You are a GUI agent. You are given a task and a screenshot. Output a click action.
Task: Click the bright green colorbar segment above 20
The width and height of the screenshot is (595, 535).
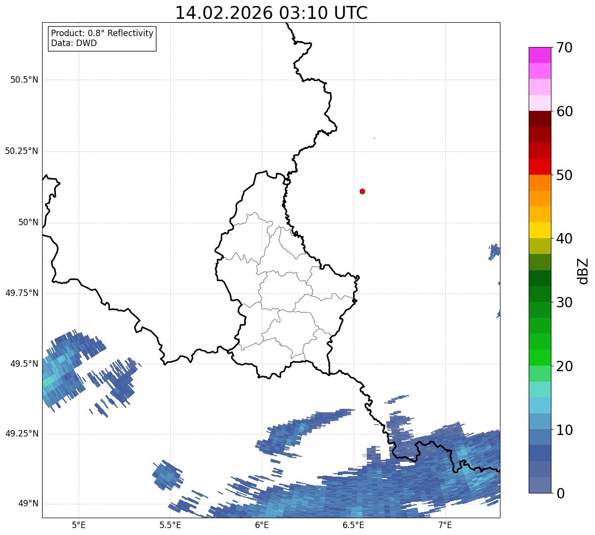coord(540,357)
